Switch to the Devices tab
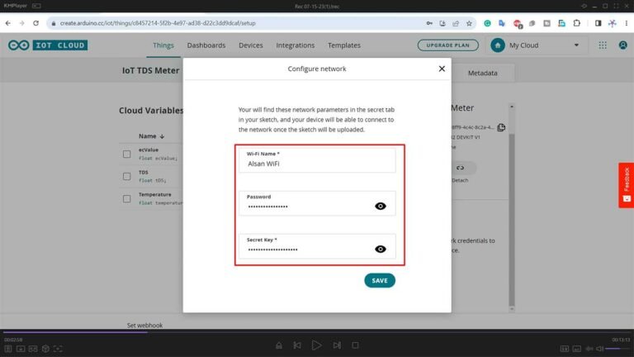The width and height of the screenshot is (634, 357). pyautogui.click(x=251, y=45)
